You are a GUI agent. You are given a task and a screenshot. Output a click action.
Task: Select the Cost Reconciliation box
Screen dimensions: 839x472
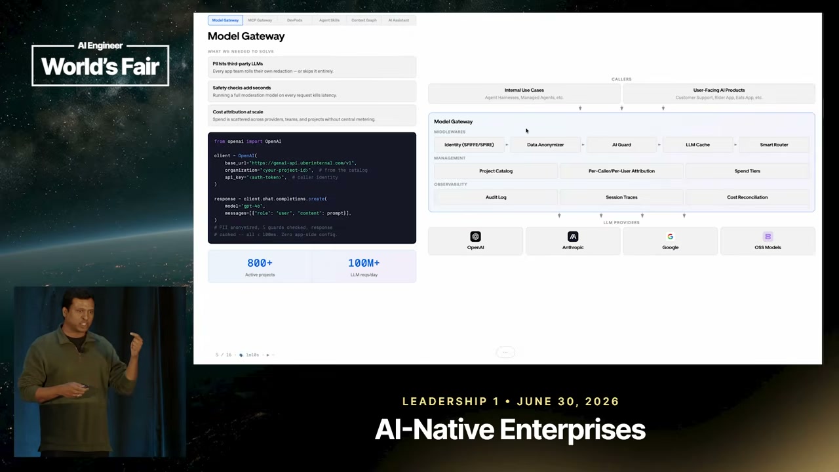pyautogui.click(x=747, y=197)
